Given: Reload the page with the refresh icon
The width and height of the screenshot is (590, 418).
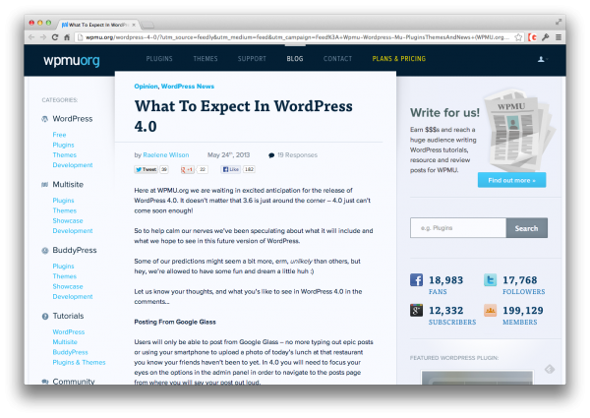Looking at the screenshot, I should pos(55,37).
